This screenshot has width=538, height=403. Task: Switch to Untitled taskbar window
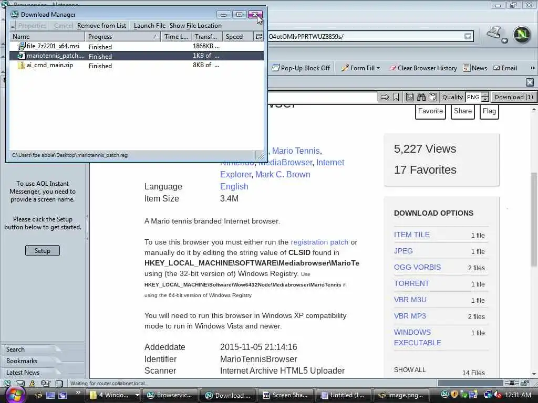pyautogui.click(x=343, y=395)
